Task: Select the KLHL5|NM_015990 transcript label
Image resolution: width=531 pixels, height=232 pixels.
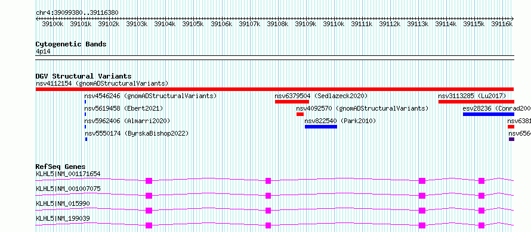Action: [63, 203]
